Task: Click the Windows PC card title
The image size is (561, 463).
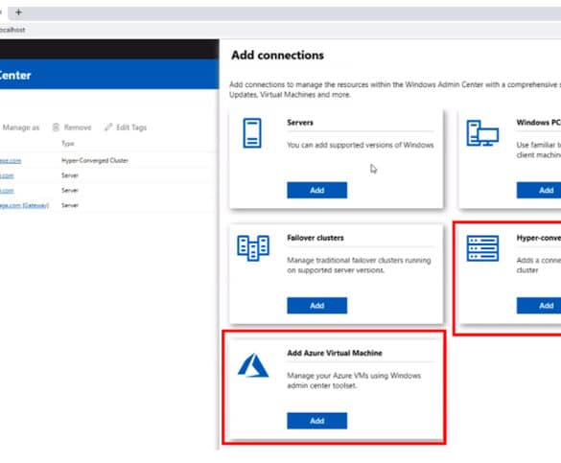Action: coord(539,123)
